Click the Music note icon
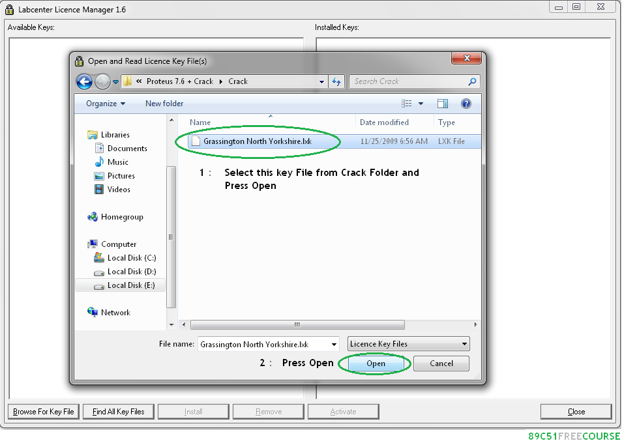 (x=99, y=162)
